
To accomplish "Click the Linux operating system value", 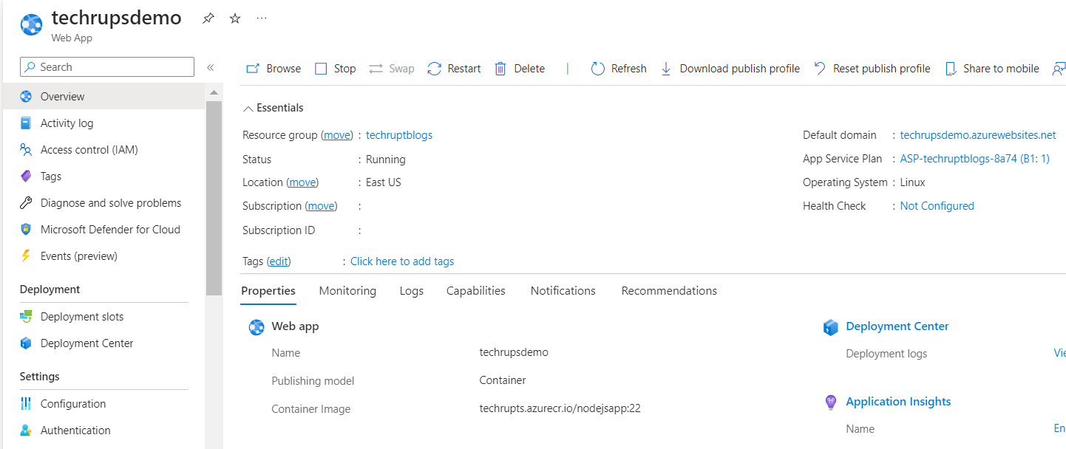I will (912, 182).
